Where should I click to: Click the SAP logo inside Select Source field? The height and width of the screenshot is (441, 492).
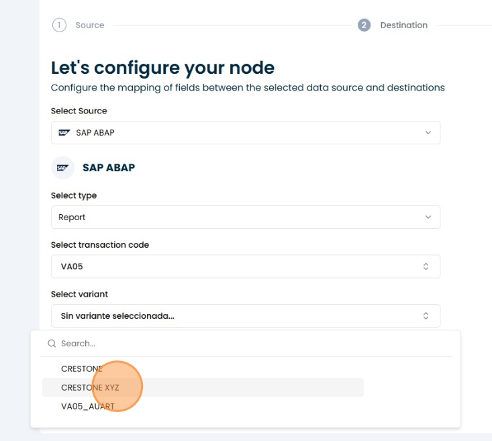pos(64,132)
